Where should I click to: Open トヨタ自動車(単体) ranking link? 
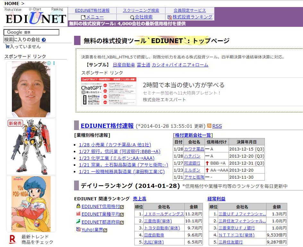click(x=162, y=228)
